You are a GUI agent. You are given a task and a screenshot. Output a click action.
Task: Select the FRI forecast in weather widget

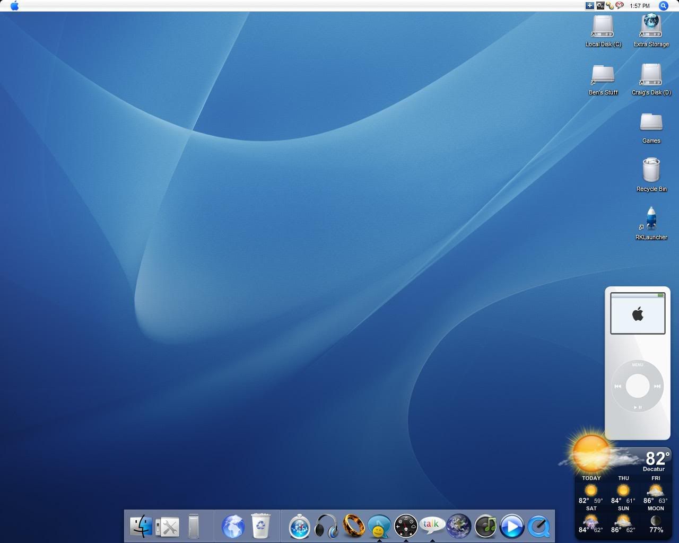tap(656, 490)
